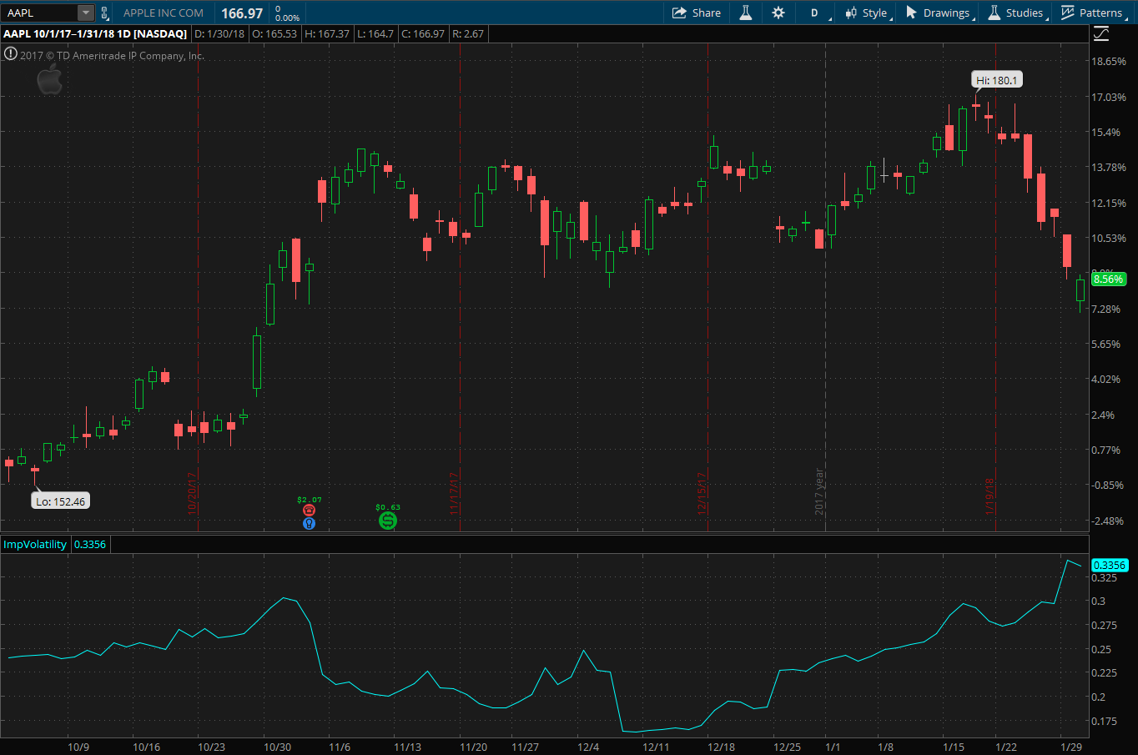The height and width of the screenshot is (755, 1138).
Task: Click the L: 164.7 low value
Action: point(375,33)
